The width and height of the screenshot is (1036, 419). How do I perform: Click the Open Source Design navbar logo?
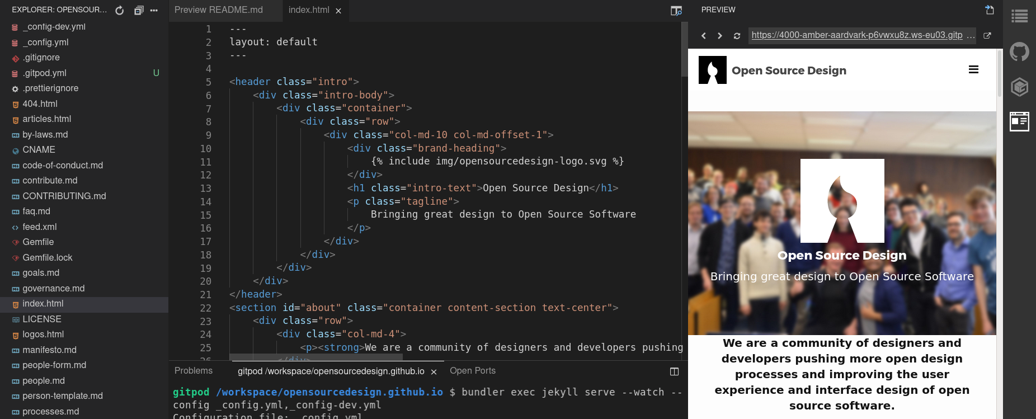click(713, 70)
